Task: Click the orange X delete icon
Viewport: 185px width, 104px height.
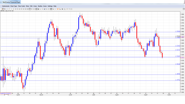Action: click(58, 9)
